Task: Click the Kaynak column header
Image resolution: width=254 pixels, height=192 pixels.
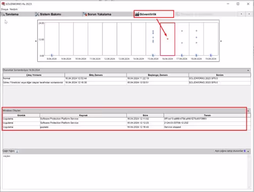Action: point(83,115)
